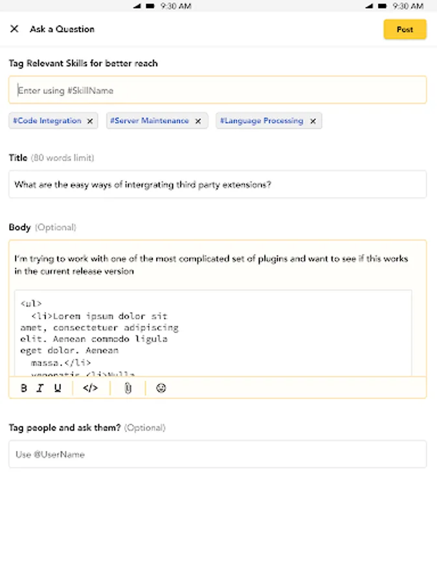Select the #Server Maintenance skill chip

pos(150,121)
